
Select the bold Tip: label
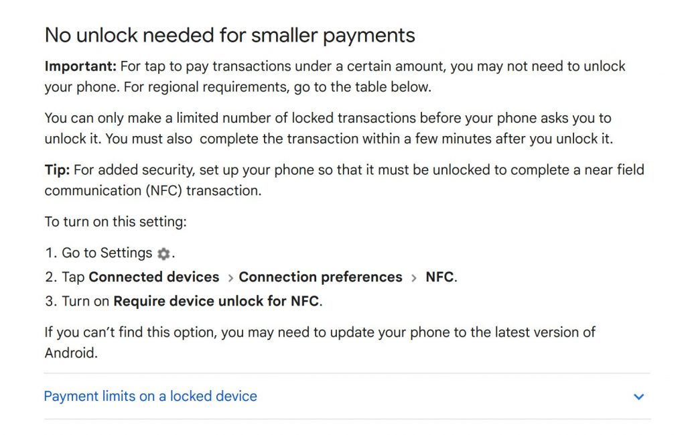tap(58, 170)
